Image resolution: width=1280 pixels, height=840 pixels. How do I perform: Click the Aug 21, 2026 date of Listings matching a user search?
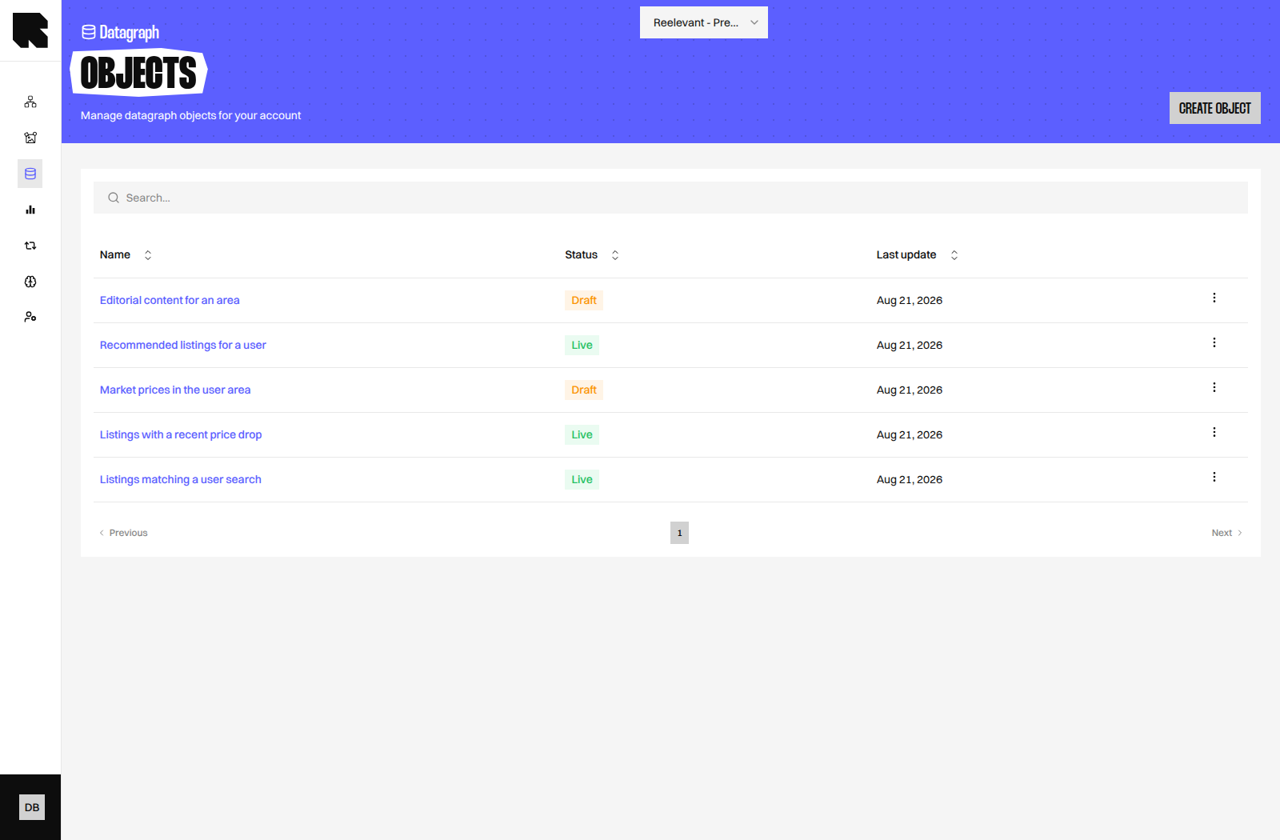910,479
